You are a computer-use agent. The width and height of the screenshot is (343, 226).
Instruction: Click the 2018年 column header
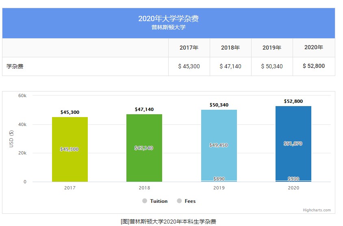[x=230, y=48]
